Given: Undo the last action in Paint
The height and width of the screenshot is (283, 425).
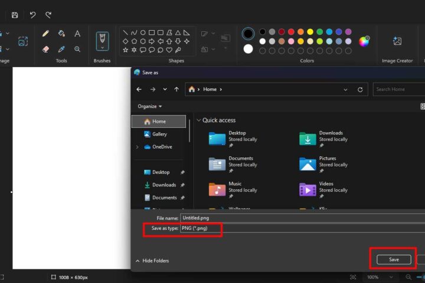Looking at the screenshot, I should [x=32, y=15].
